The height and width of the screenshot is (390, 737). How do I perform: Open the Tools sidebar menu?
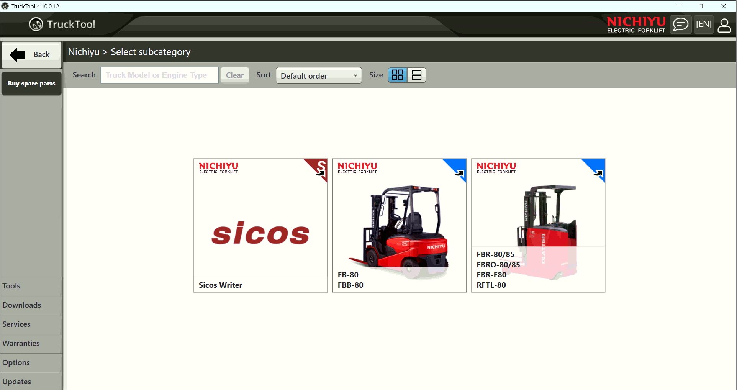(31, 286)
